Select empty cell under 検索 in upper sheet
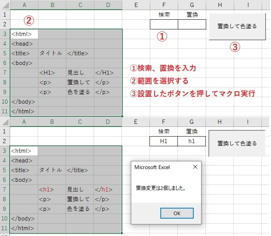Viewport: 271px width, 236px height. click(x=164, y=24)
